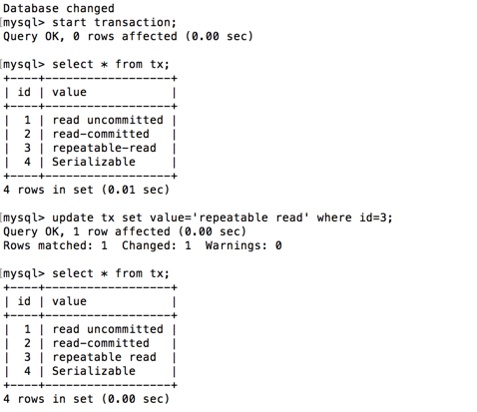Viewport: 477px width, 412px height.
Task: Click the 'value' column header in first table
Action: [x=70, y=92]
